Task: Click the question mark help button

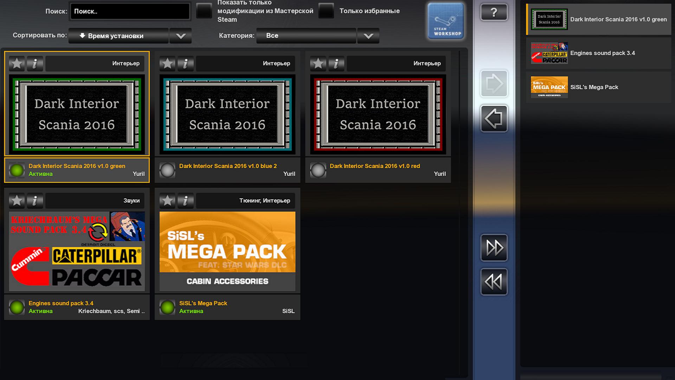Action: (494, 12)
